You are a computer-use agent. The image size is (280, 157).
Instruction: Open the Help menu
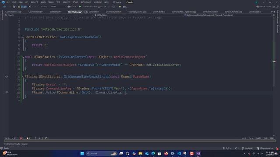(x=106, y=2)
